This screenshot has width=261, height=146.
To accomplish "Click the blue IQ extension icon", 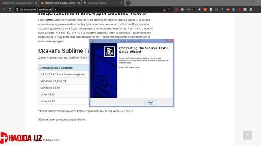I will 222,9.
